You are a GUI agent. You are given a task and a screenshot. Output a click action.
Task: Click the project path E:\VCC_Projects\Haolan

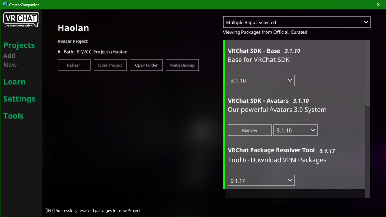click(102, 52)
